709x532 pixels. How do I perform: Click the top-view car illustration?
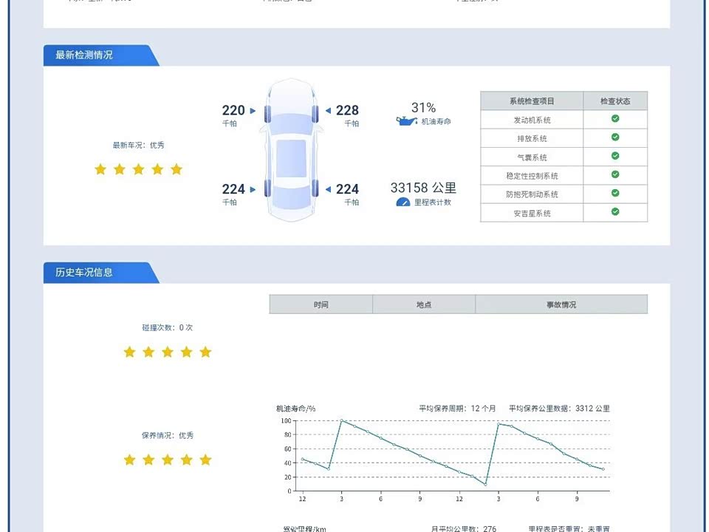tap(291, 150)
